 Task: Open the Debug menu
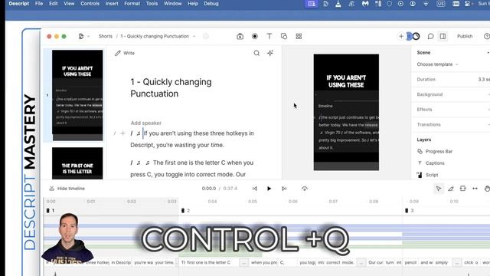pos(211,4)
